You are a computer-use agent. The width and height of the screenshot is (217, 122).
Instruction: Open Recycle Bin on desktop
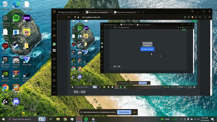5,5
